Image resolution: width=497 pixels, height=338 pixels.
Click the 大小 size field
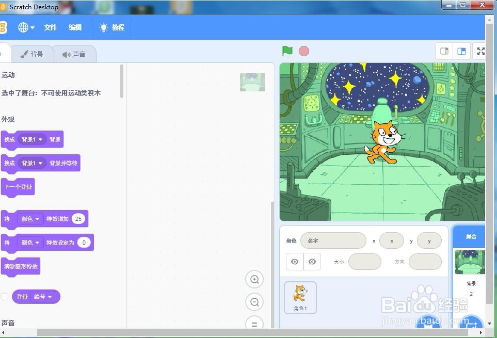(x=364, y=262)
